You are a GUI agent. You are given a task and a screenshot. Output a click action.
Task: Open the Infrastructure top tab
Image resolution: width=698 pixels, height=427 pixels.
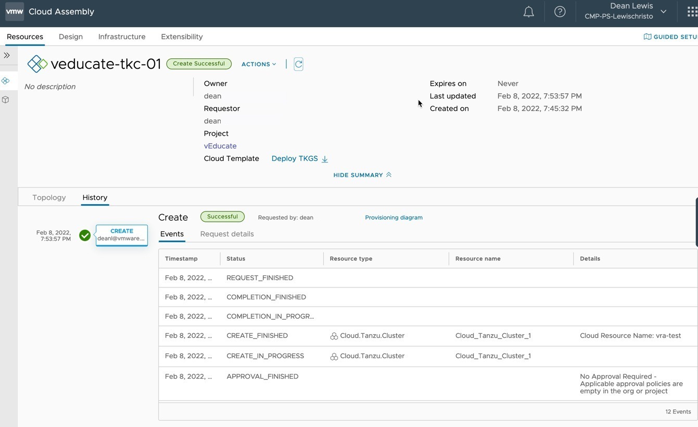(x=122, y=36)
